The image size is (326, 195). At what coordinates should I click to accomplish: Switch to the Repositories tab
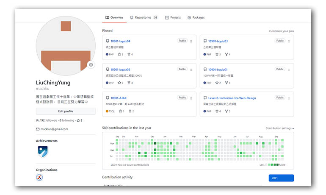click(x=144, y=17)
